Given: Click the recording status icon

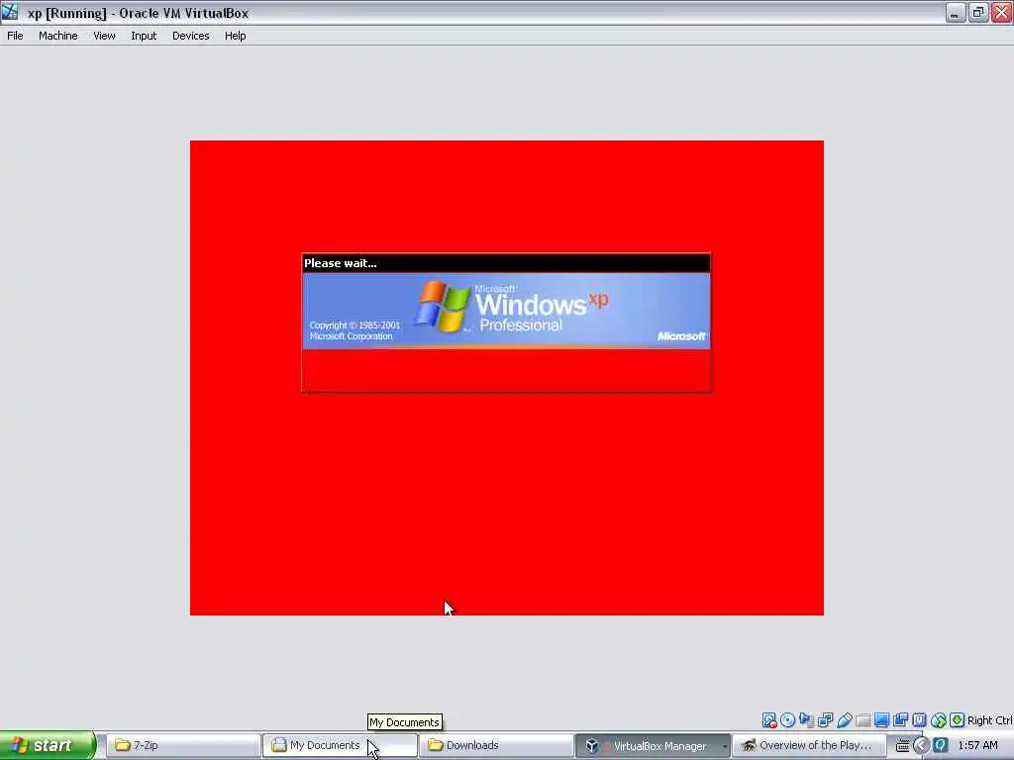Looking at the screenshot, I should point(900,720).
